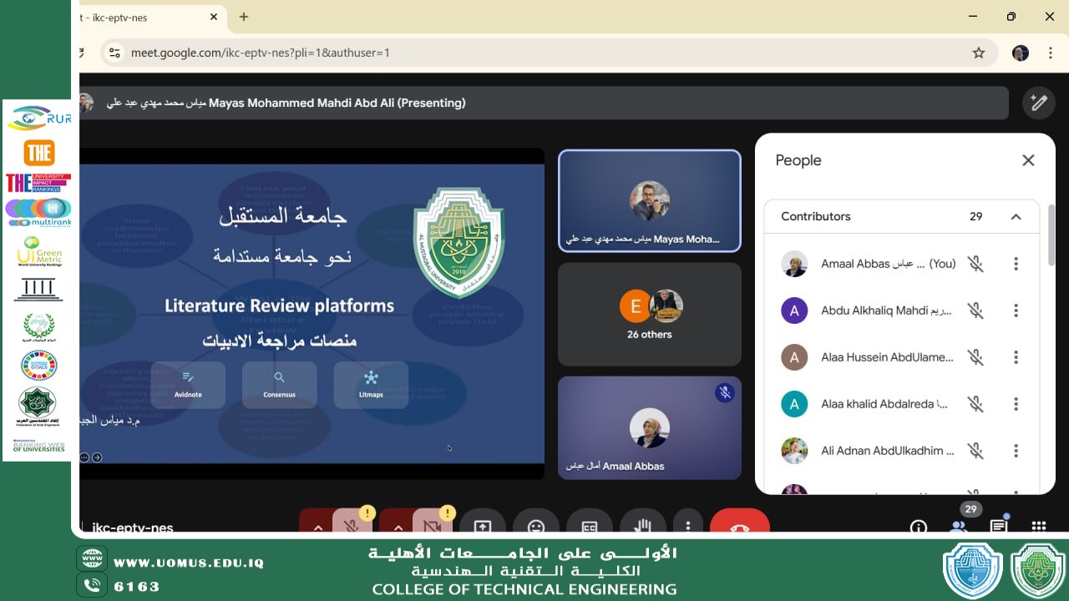The height and width of the screenshot is (601, 1069).
Task: Click the red leave call button
Action: pyautogui.click(x=739, y=525)
